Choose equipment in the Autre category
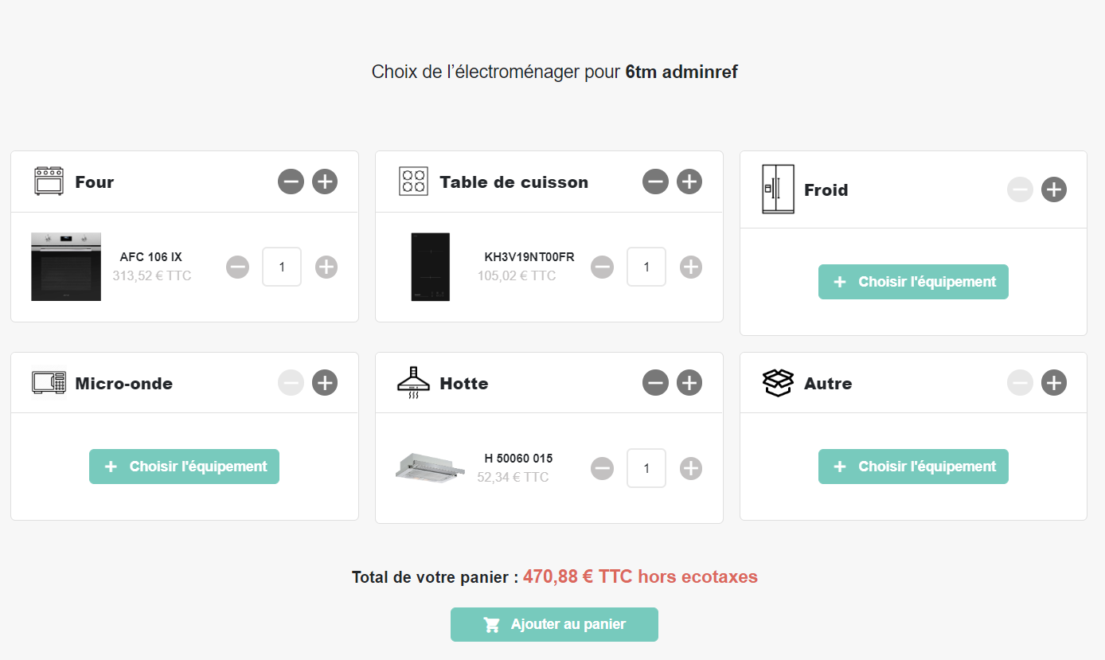1105x660 pixels. [913, 467]
